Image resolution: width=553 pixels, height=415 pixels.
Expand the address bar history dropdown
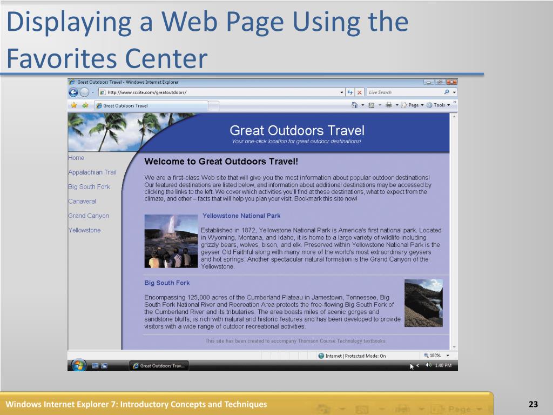[342, 92]
